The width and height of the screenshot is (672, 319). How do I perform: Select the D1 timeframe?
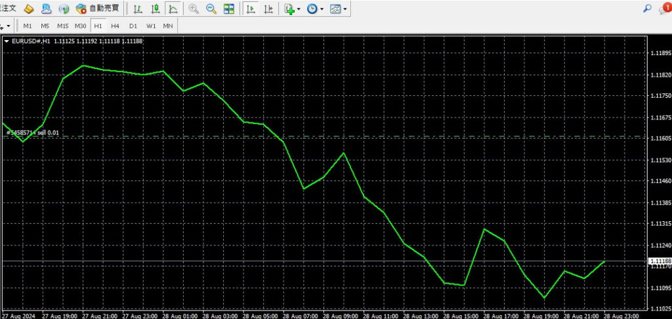click(x=133, y=26)
